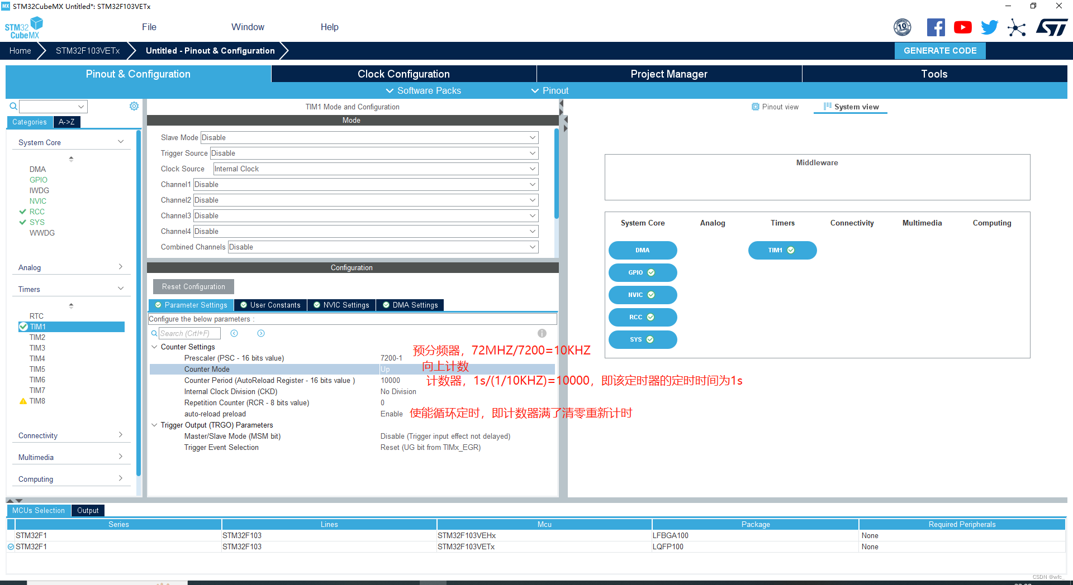The height and width of the screenshot is (585, 1073).
Task: Collapse bottom panel with down arrow
Action: [19, 501]
